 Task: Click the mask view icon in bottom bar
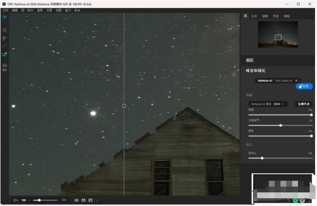point(91,200)
